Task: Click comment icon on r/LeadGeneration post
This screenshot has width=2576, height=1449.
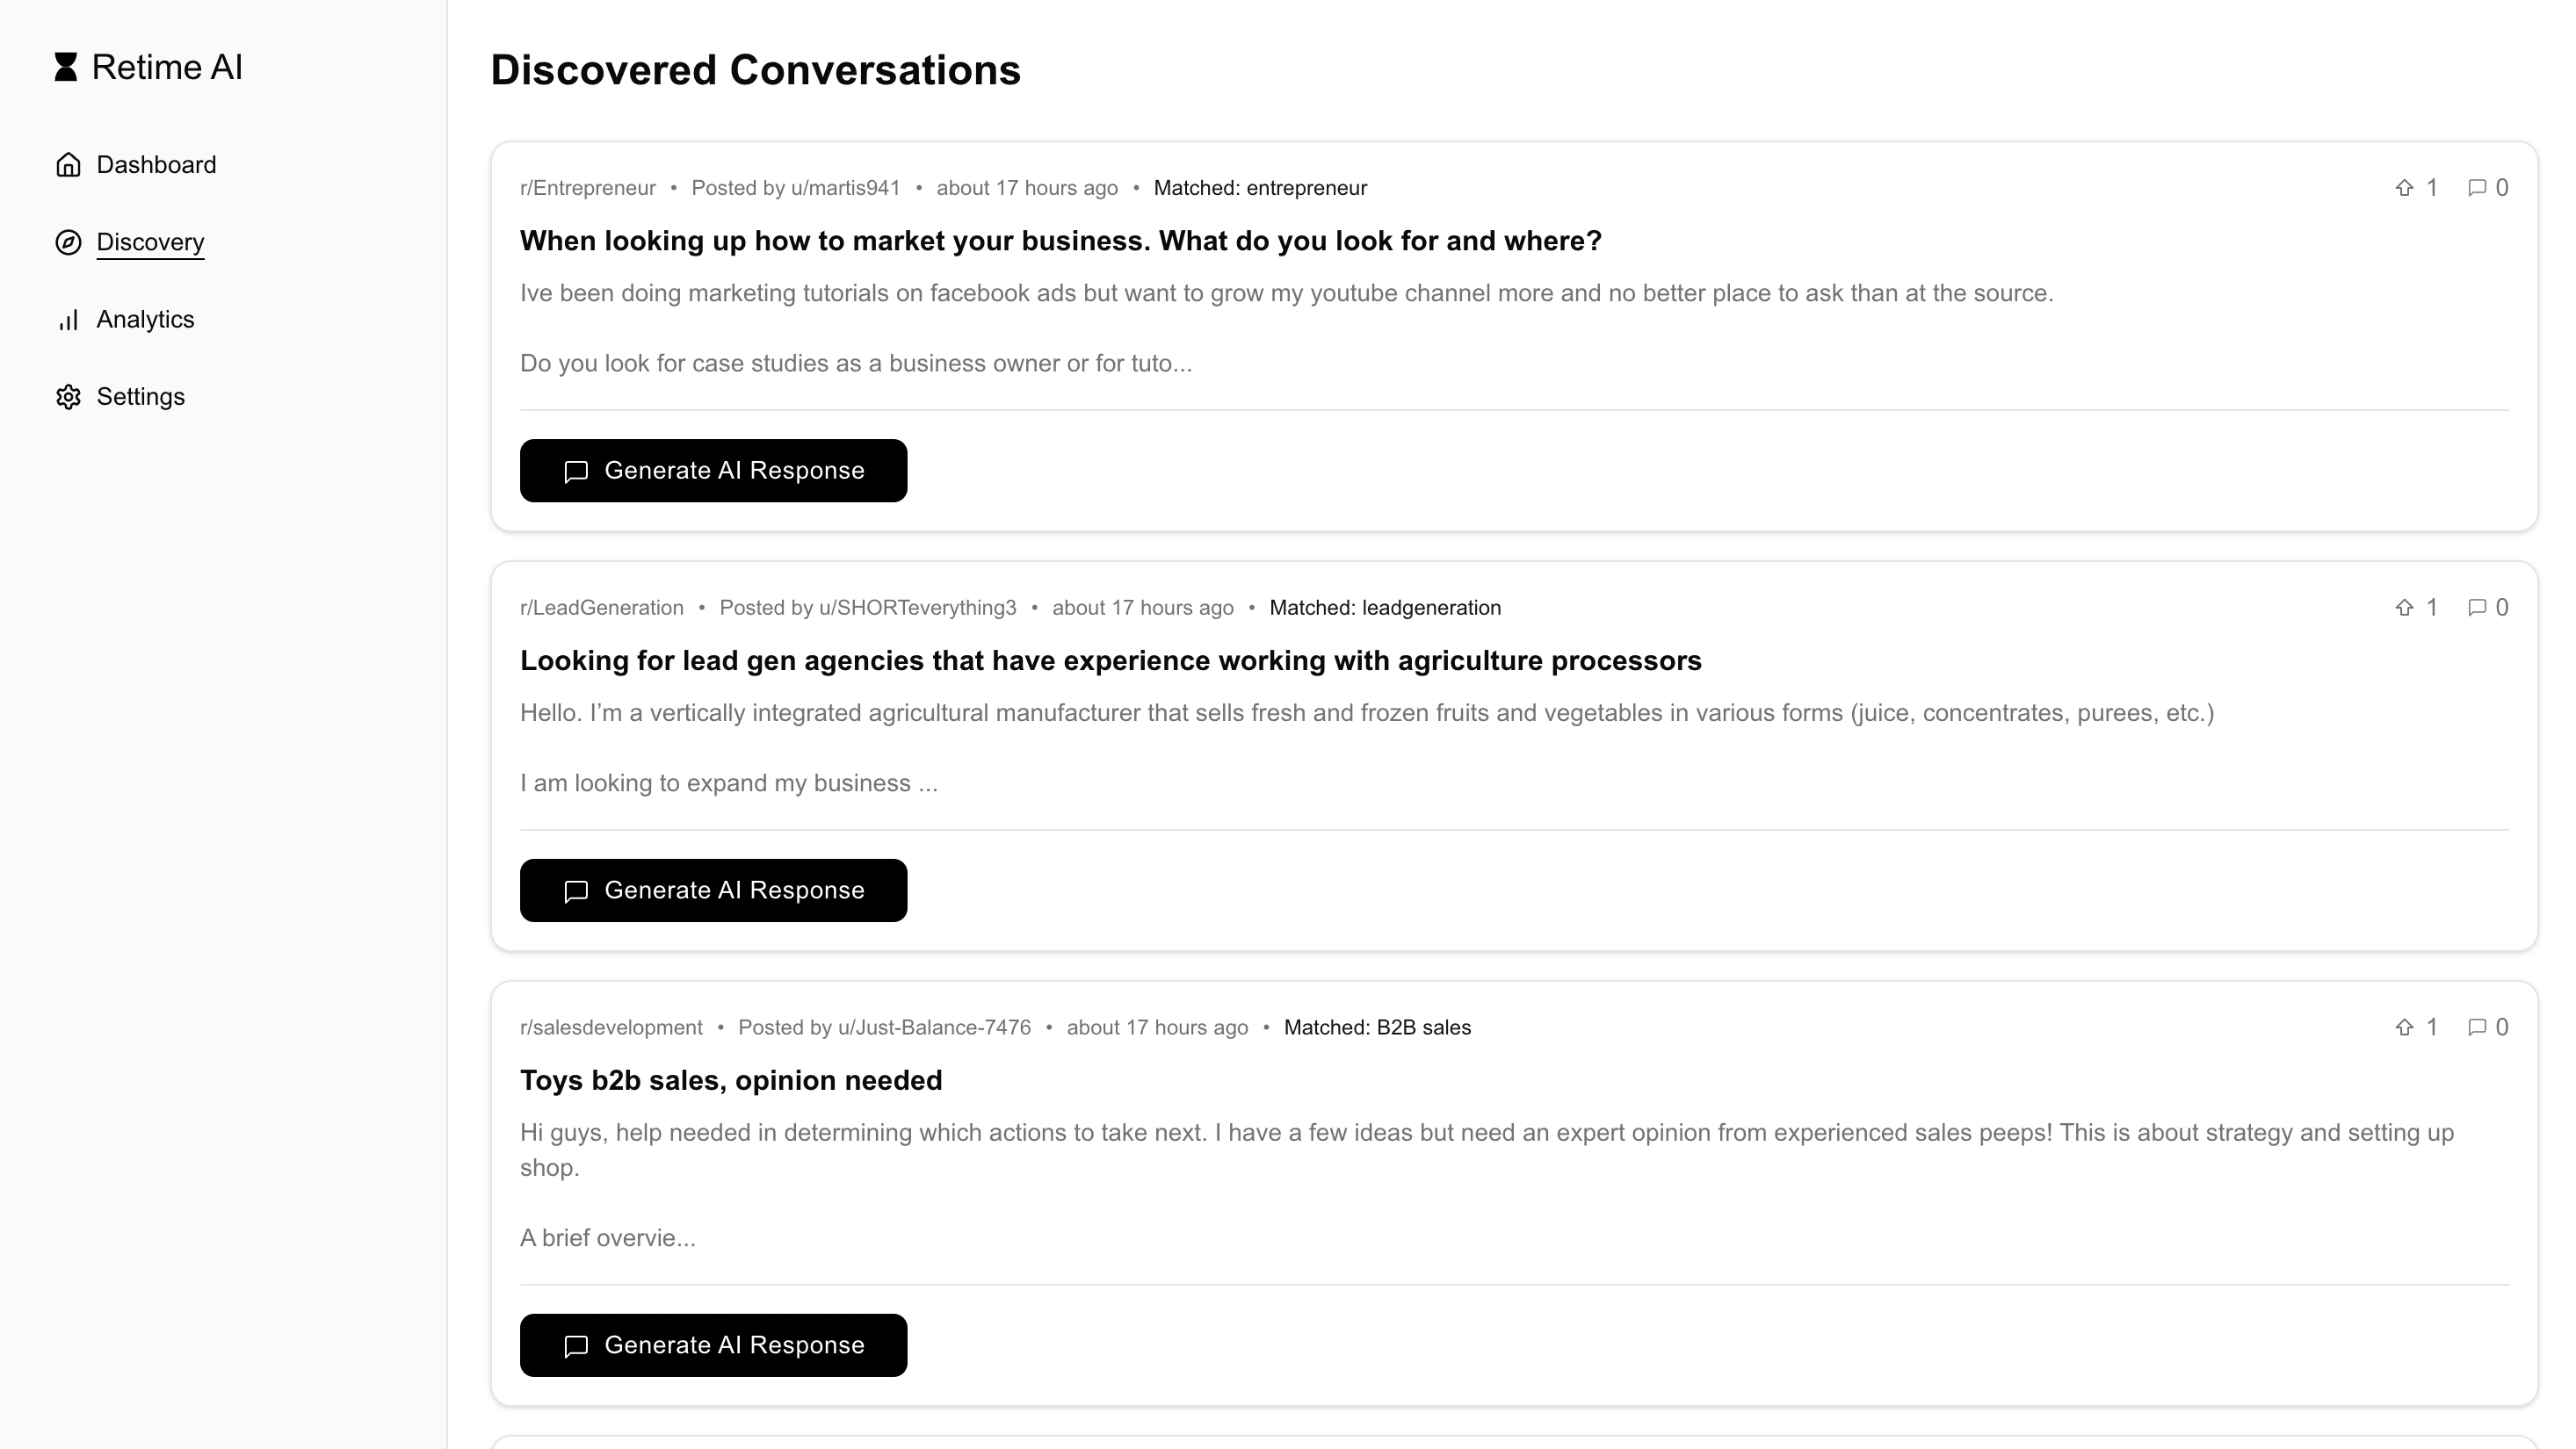Action: (x=2476, y=608)
